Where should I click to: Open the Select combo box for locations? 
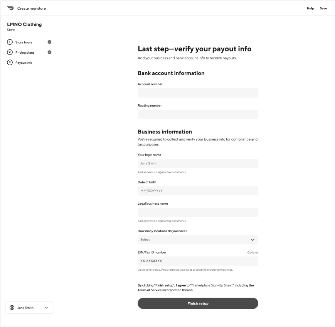point(198,240)
